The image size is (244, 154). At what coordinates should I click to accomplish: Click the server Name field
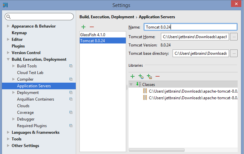(191, 27)
